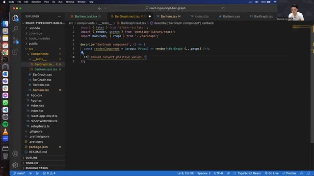Expand the public folder
The height and width of the screenshot is (176, 314).
tap(33, 44)
